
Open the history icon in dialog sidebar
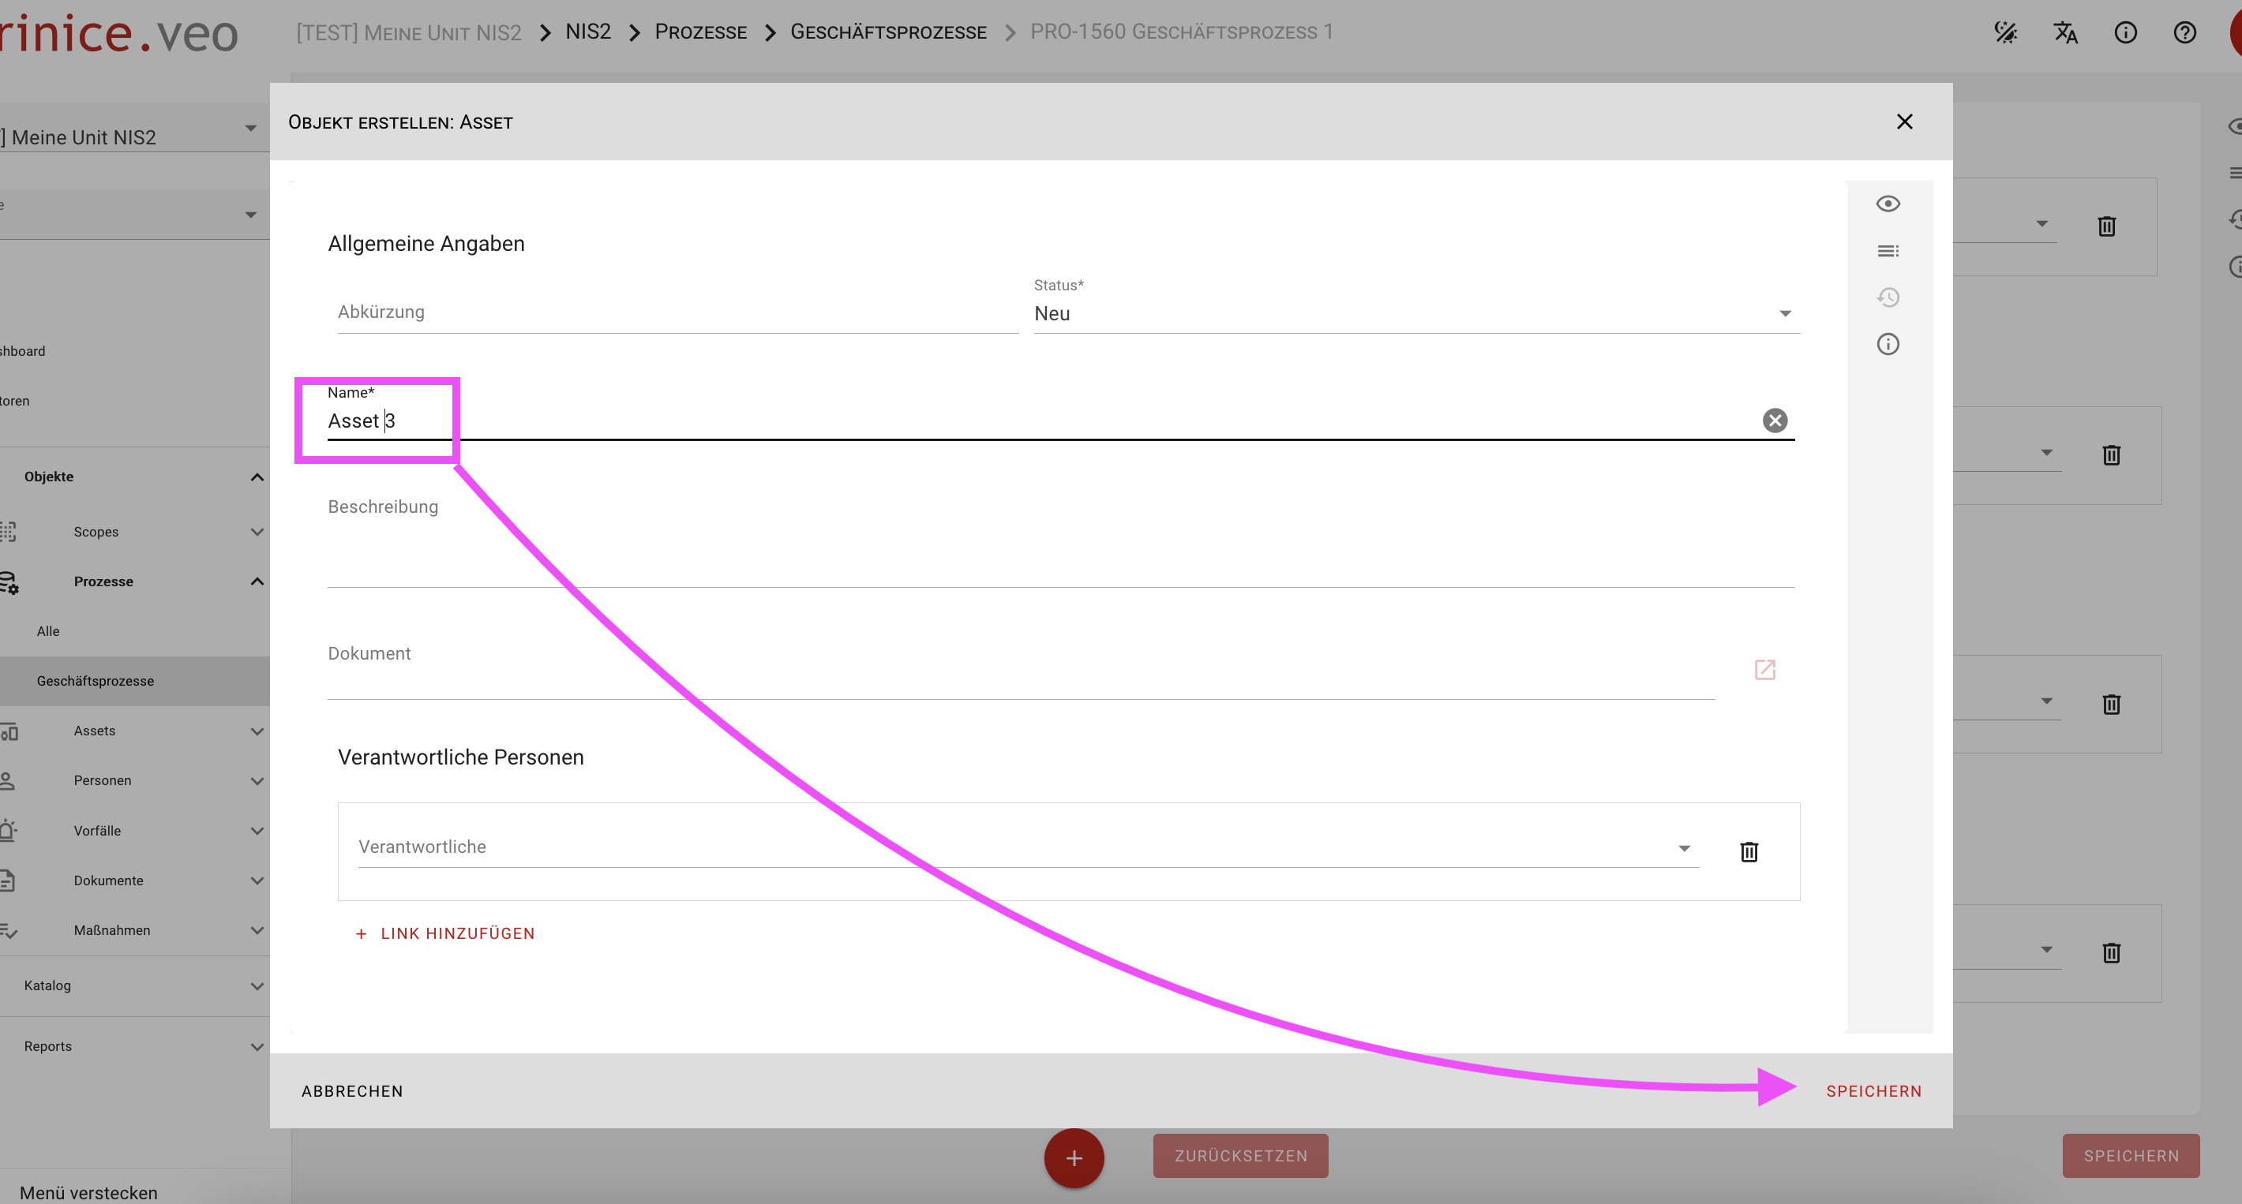[1887, 297]
